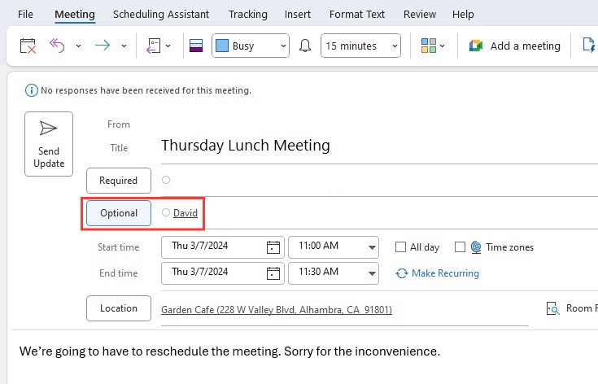Open the Tracking tab
Screen dimensions: 598x384
pyautogui.click(x=248, y=15)
